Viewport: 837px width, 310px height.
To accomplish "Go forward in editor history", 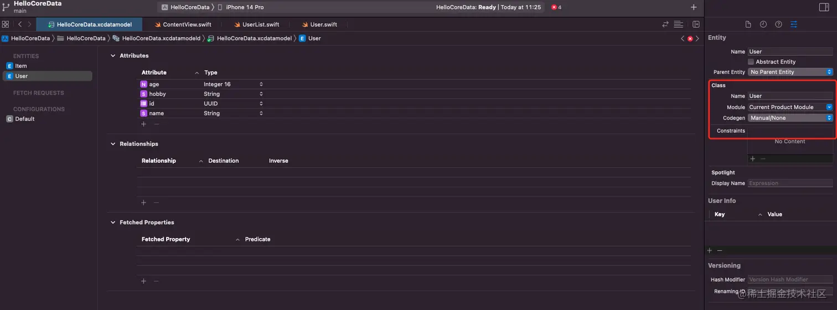I will [29, 24].
